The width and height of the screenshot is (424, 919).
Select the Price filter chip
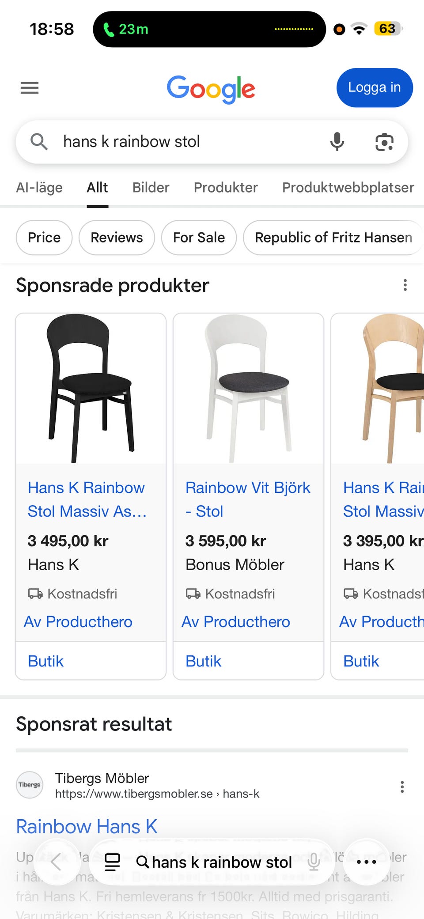44,238
